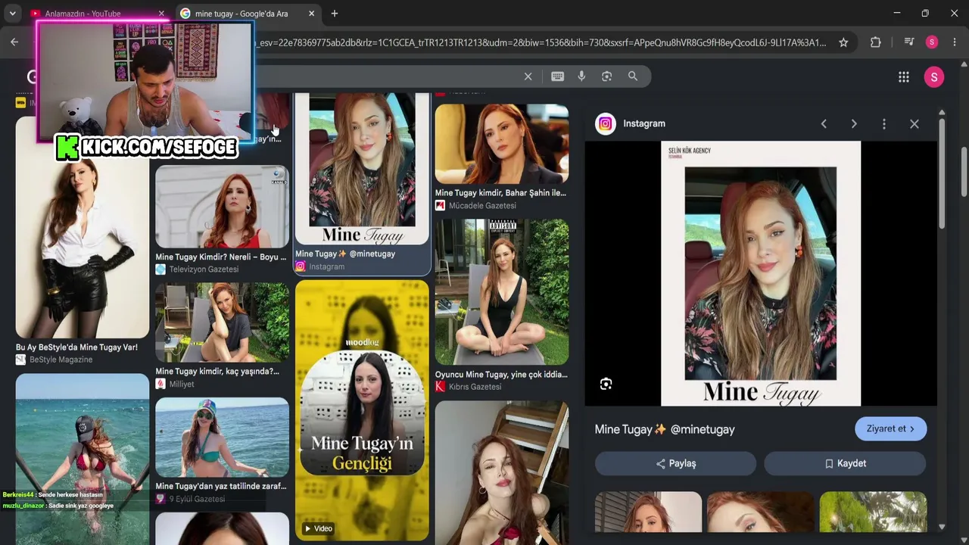Open the Google apps grid
This screenshot has height=545, width=969.
[904, 77]
